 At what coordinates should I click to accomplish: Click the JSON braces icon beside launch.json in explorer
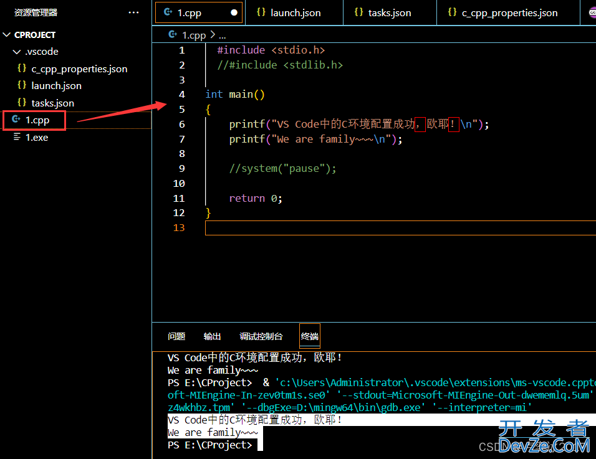click(x=22, y=85)
